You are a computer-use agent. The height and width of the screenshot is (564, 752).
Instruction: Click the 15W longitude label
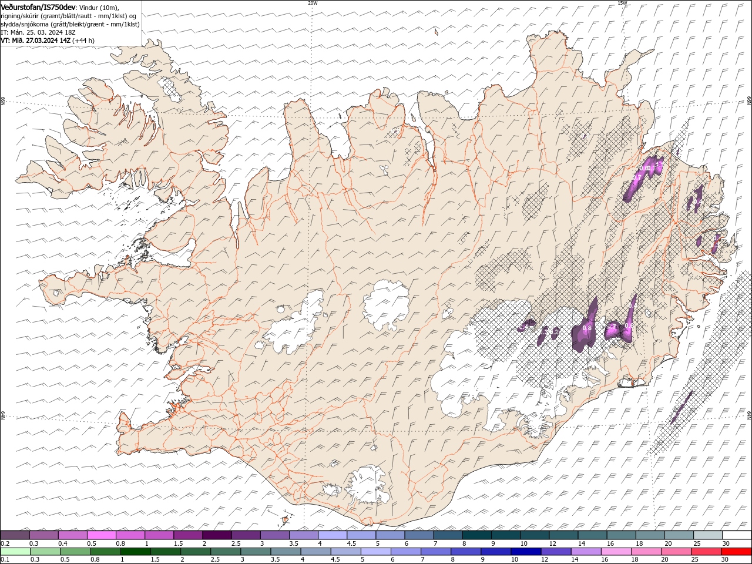622,3
